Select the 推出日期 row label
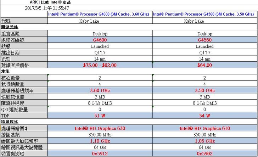 24,52
